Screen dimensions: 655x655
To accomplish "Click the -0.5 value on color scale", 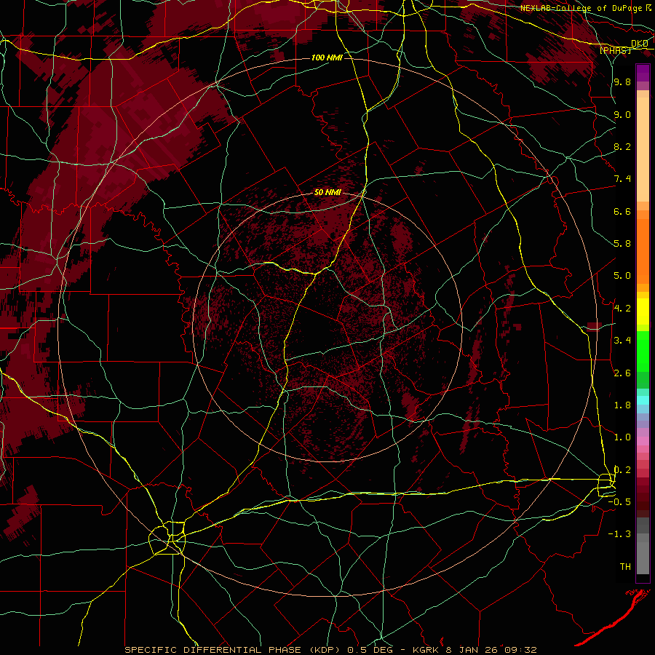I will [619, 502].
